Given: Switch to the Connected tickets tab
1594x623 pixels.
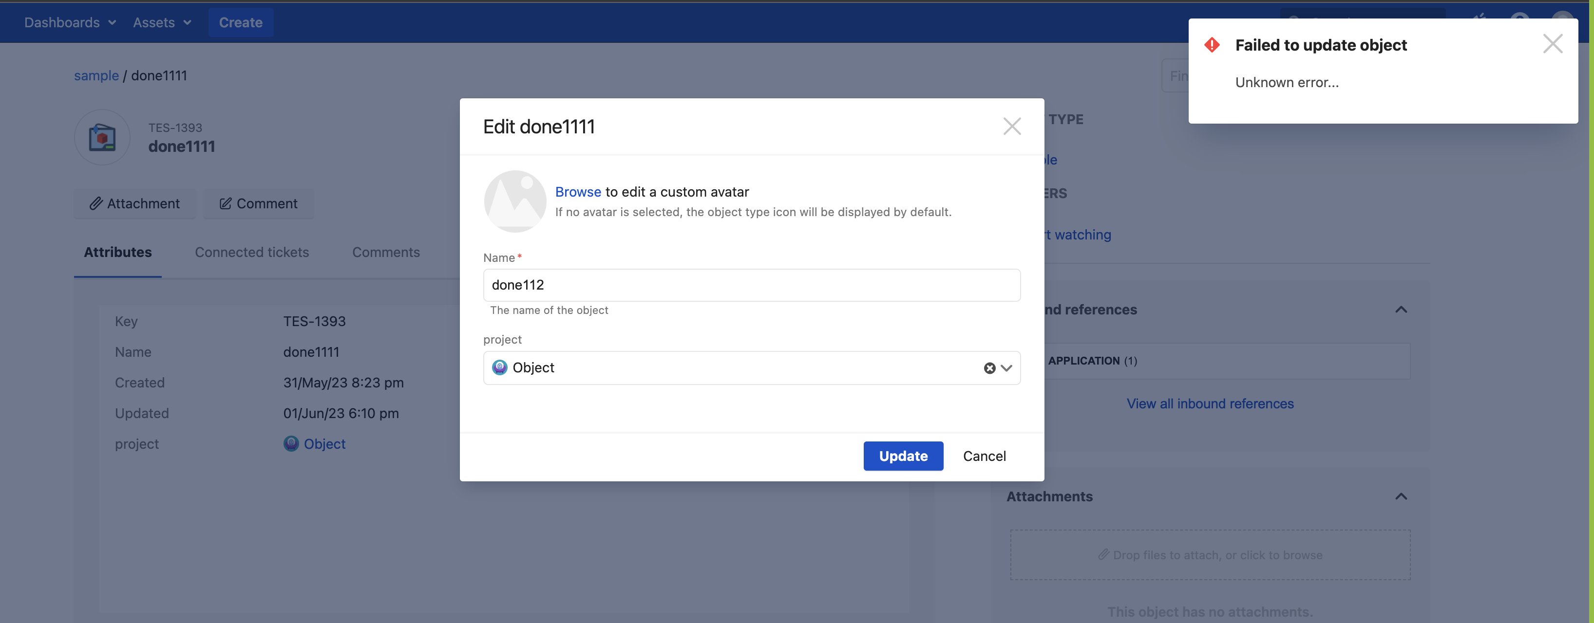Looking at the screenshot, I should coord(252,252).
